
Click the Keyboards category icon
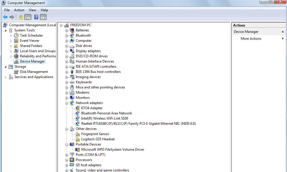pos(72,82)
